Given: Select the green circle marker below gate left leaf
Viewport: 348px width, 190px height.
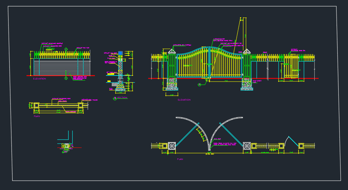Looking at the screenshot, I should [199, 85].
